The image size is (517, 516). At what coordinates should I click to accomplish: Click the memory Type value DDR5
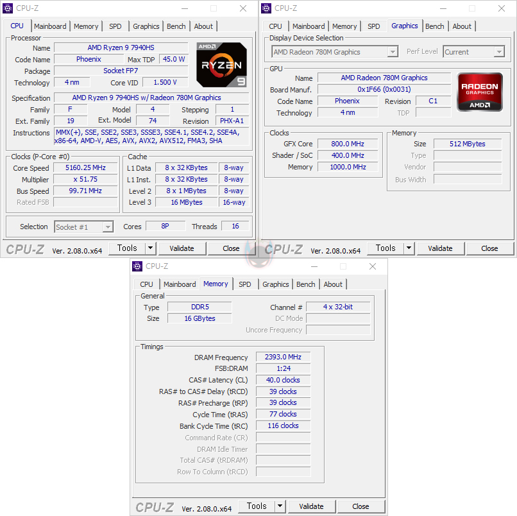coord(200,307)
